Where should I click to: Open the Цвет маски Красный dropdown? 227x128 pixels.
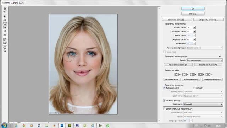(x=203, y=104)
